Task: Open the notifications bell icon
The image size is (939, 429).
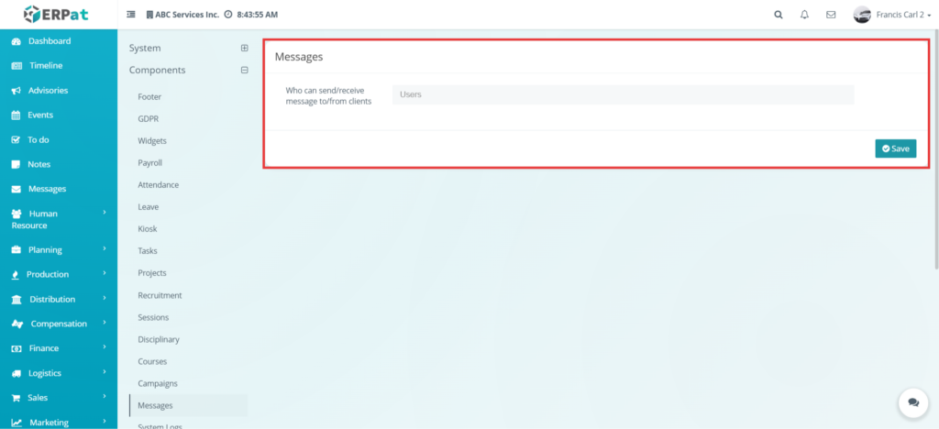Action: tap(804, 15)
